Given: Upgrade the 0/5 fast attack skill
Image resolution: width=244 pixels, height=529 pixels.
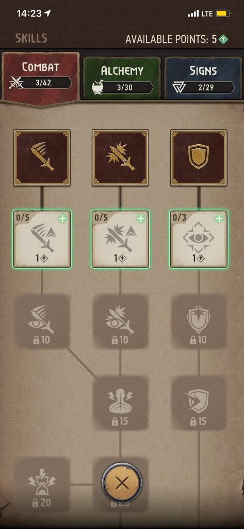Looking at the screenshot, I should point(42,239).
